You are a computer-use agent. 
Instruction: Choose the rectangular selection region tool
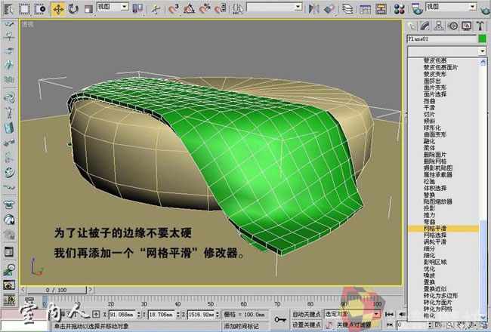point(24,9)
